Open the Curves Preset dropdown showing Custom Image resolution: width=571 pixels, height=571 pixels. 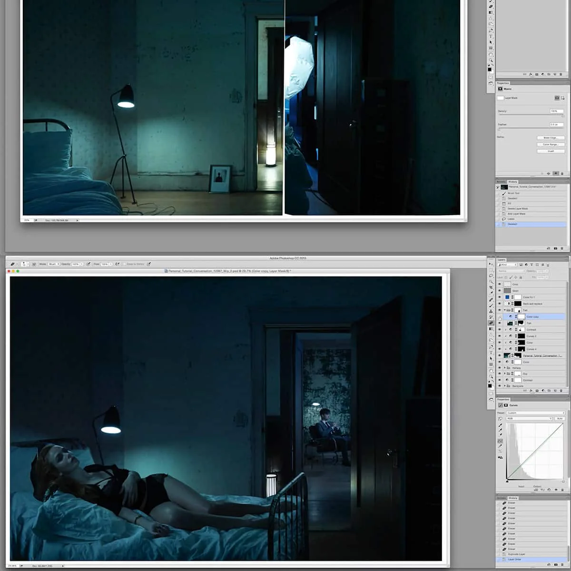pos(536,413)
